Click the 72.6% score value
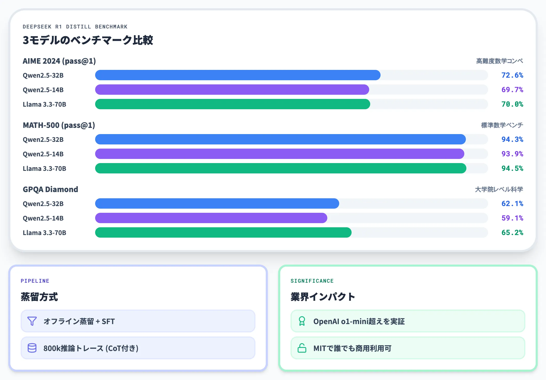This screenshot has height=380, width=546. coord(512,75)
